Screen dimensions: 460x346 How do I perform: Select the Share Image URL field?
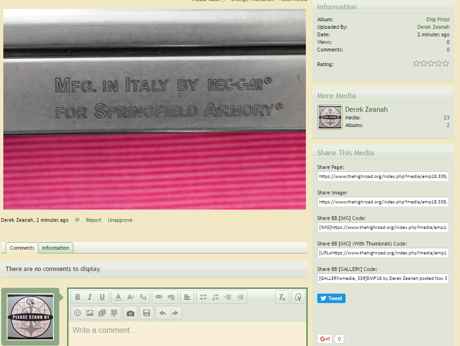[382, 202]
